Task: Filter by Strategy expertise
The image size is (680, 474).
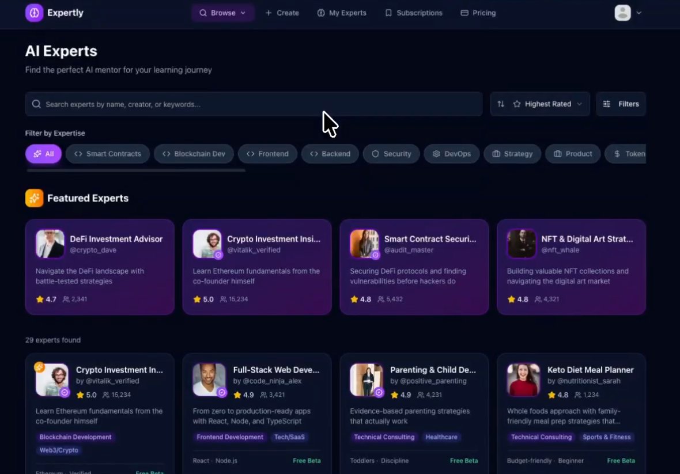Action: [x=512, y=154]
